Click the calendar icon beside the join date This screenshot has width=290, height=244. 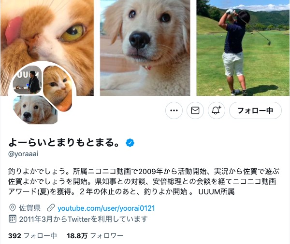click(x=13, y=219)
